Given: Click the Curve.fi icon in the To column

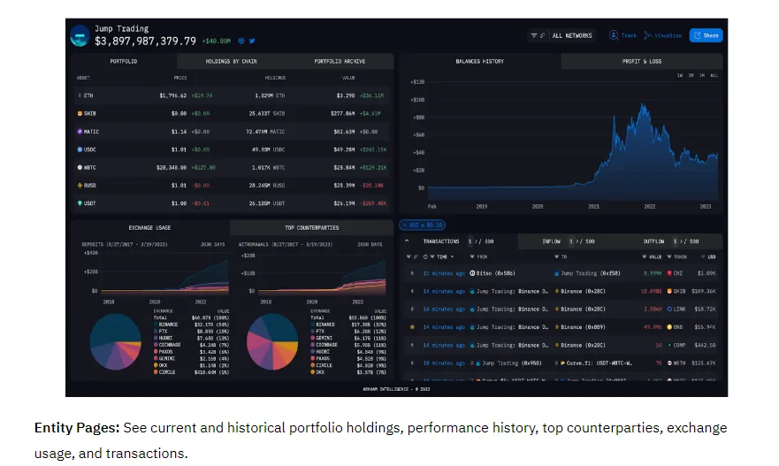Looking at the screenshot, I should point(562,363).
